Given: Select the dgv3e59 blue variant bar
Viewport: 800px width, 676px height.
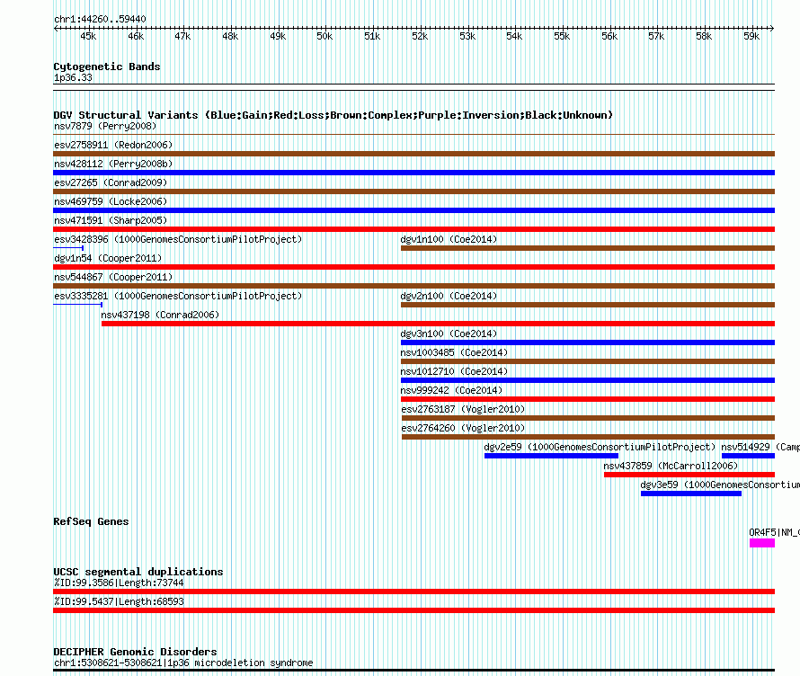Looking at the screenshot, I should click(x=691, y=494).
